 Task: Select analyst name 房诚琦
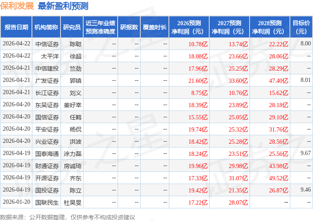click(73, 166)
